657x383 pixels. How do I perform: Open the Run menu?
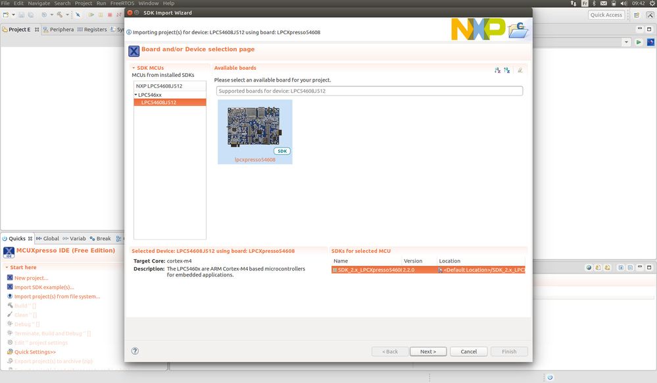(101, 3)
